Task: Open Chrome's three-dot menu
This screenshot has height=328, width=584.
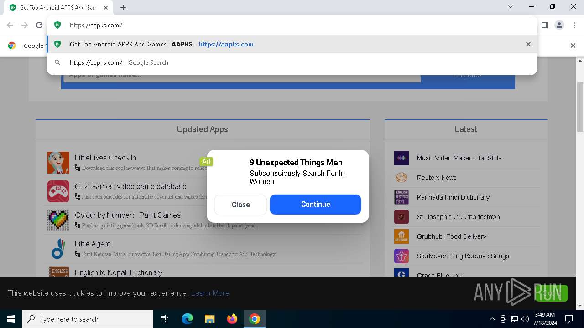Action: click(574, 25)
